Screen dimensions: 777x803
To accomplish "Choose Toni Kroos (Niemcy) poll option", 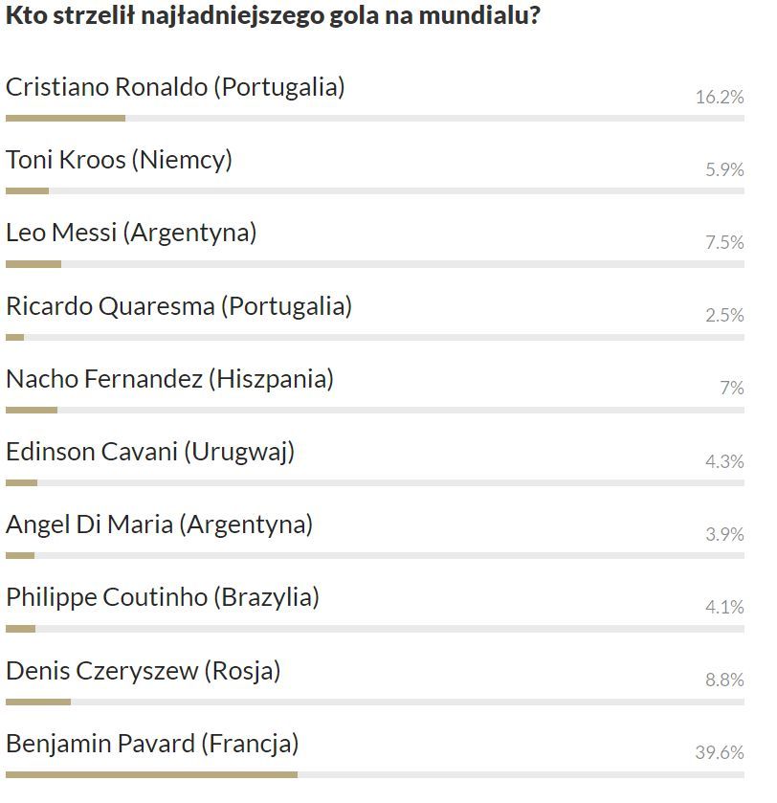I will click(119, 160).
